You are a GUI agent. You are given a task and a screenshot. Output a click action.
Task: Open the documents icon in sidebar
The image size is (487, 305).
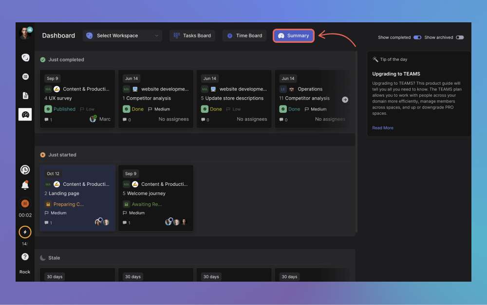(25, 95)
